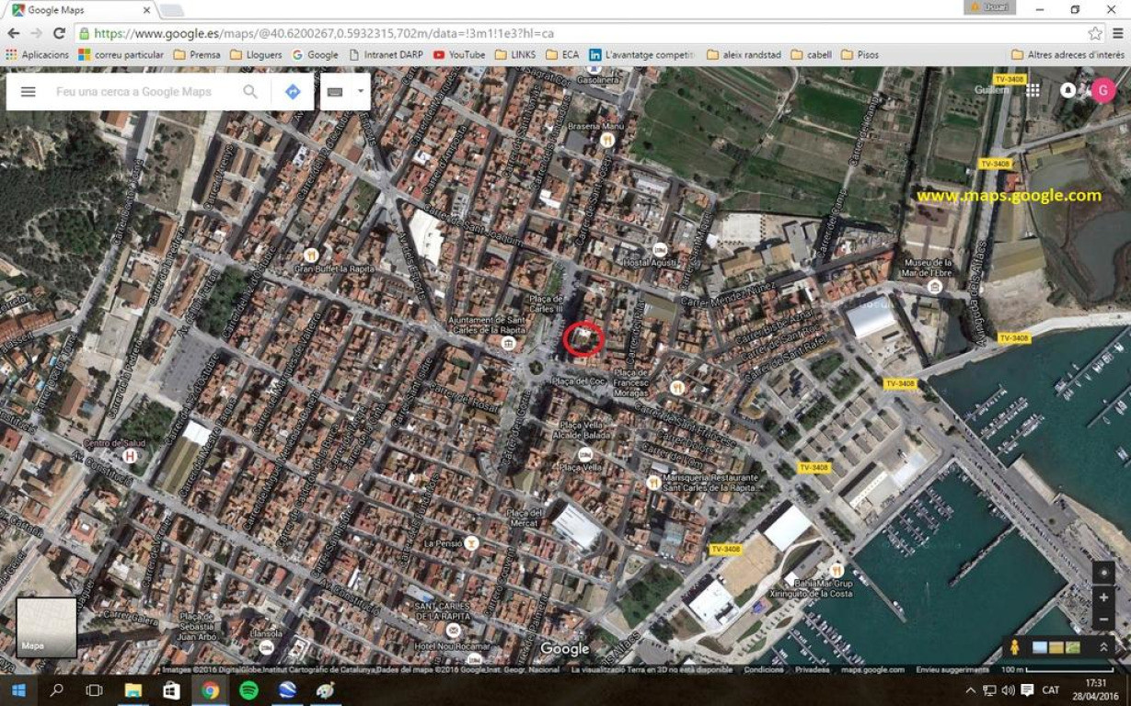
Task: Click the Privadesa footer link
Action: pos(813,670)
